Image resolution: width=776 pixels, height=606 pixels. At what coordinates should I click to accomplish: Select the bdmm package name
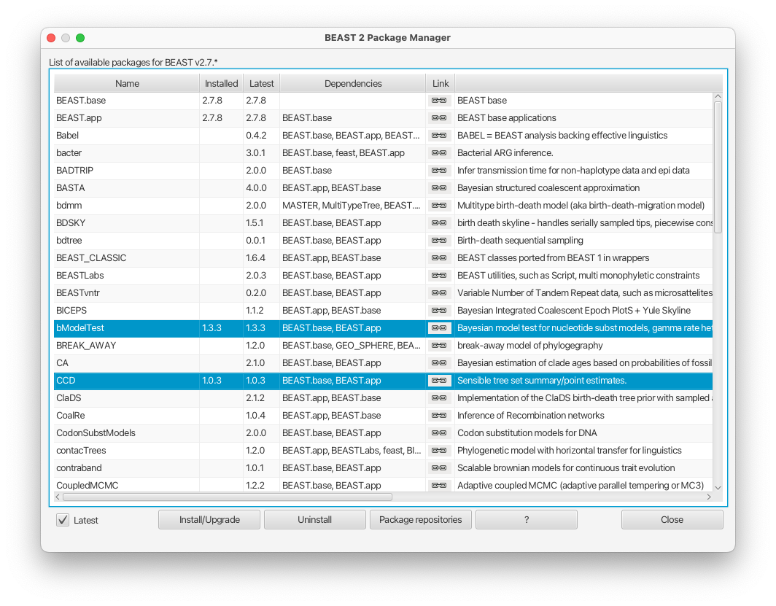click(x=69, y=206)
